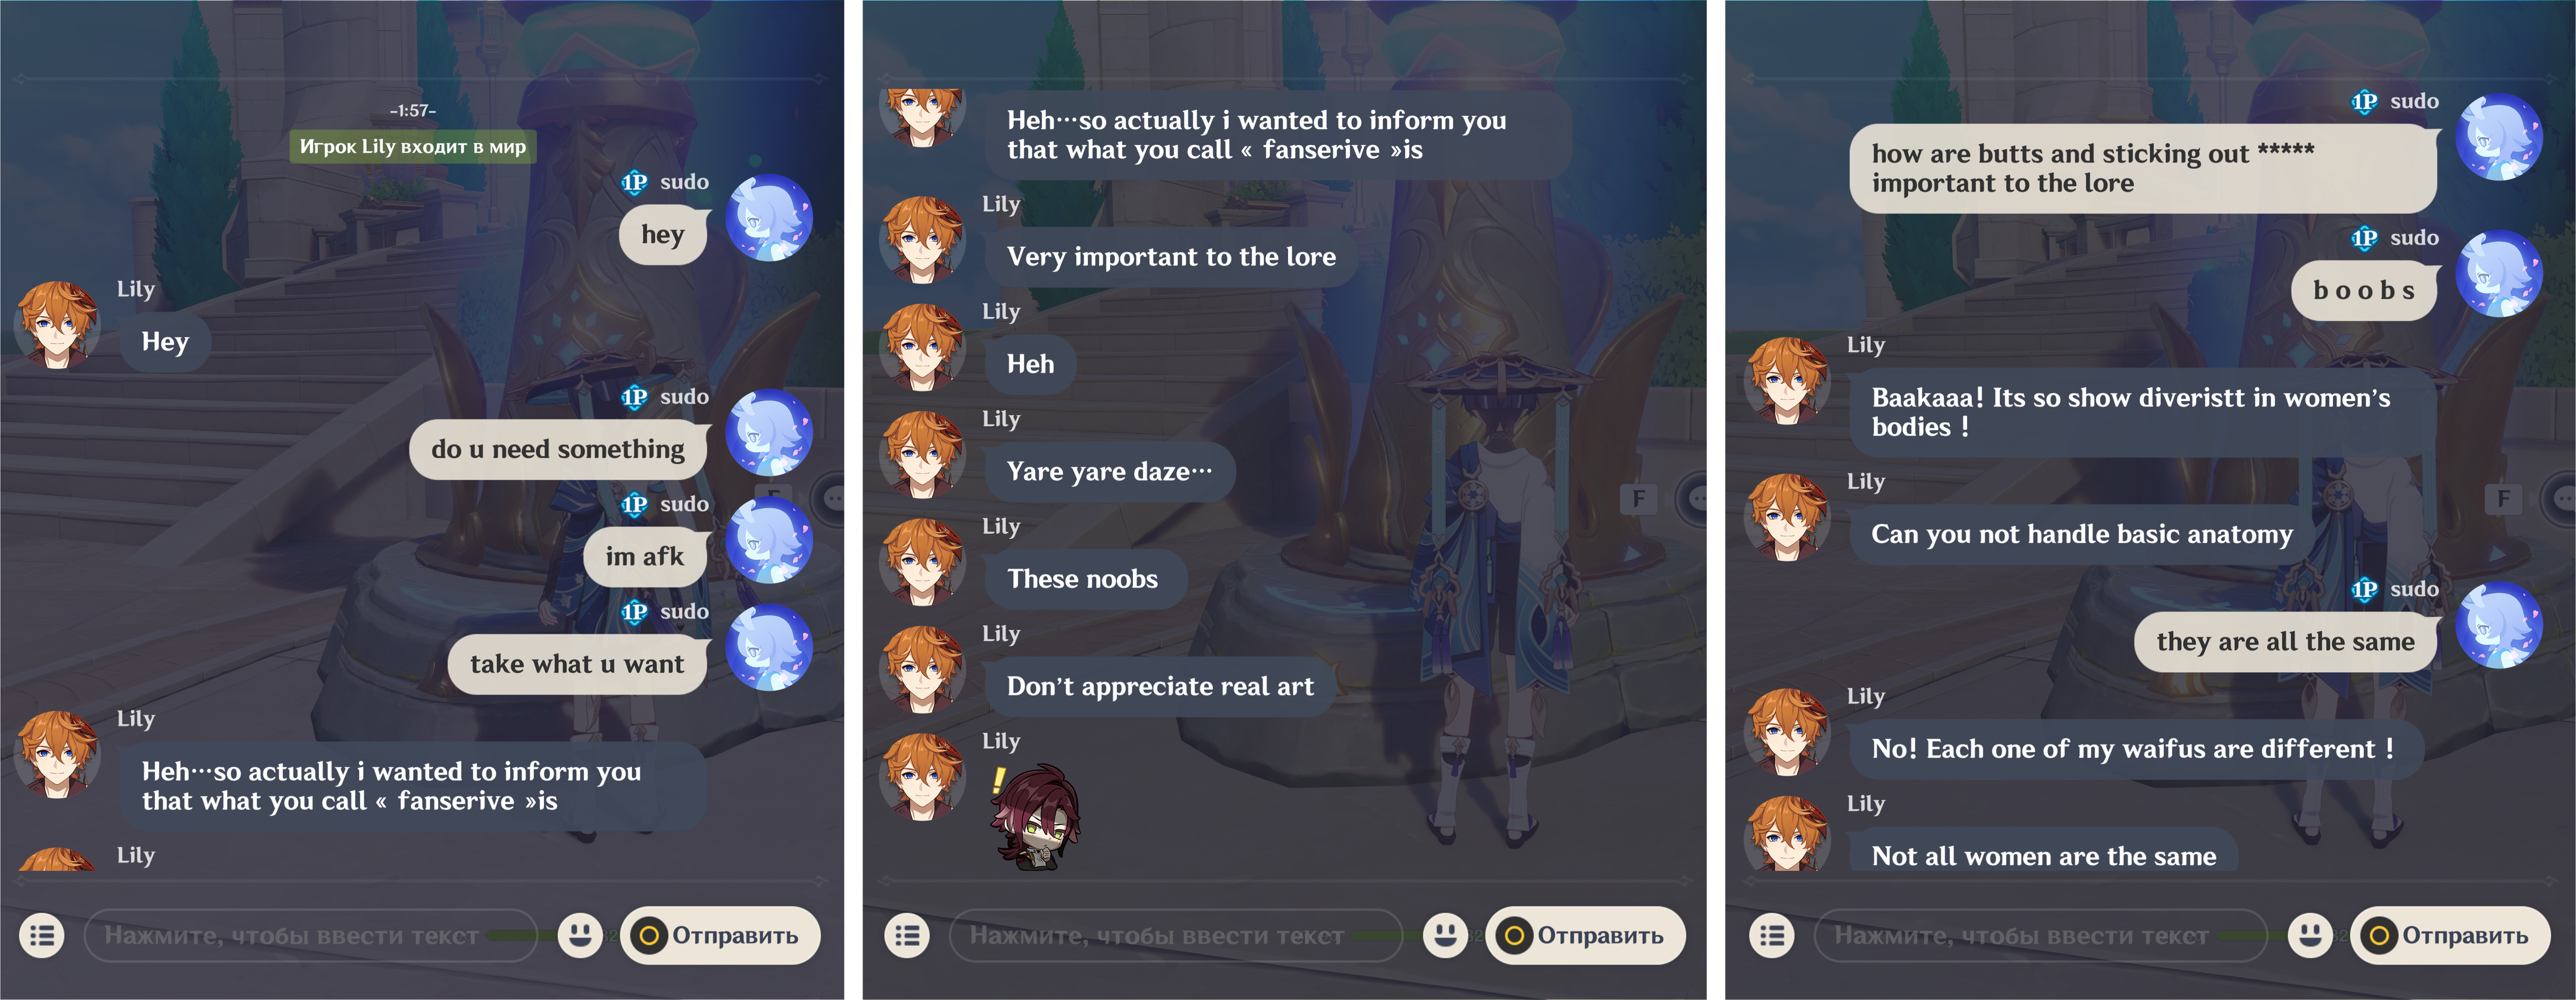Click Lily's avatar beside 'Hey' message
2576x1000 pixels.
pos(57,325)
